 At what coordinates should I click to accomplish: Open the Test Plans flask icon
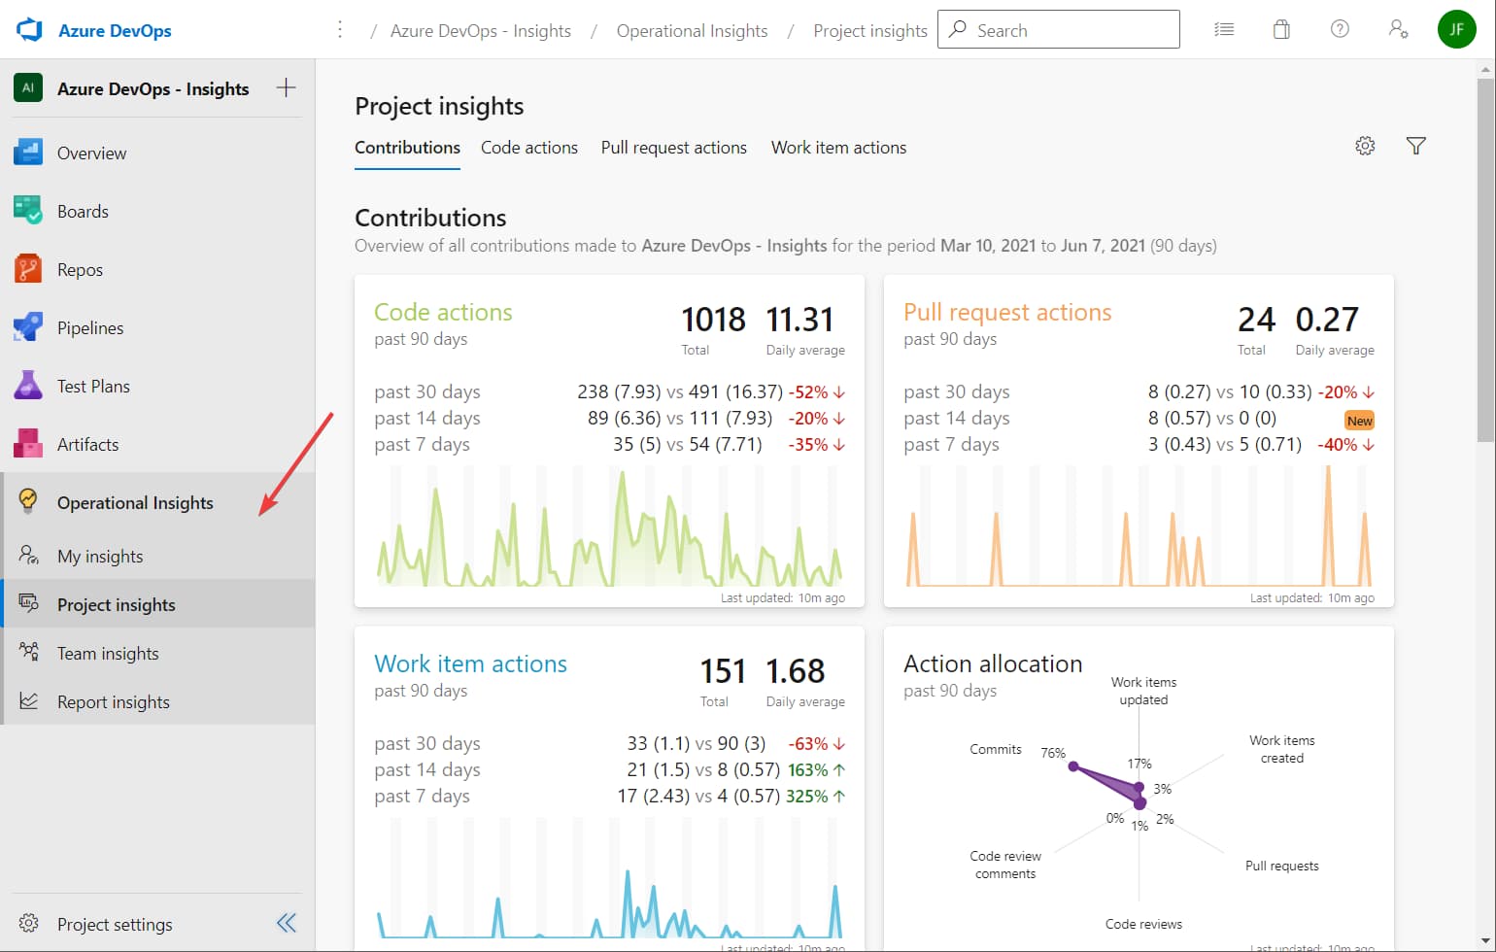click(x=28, y=386)
